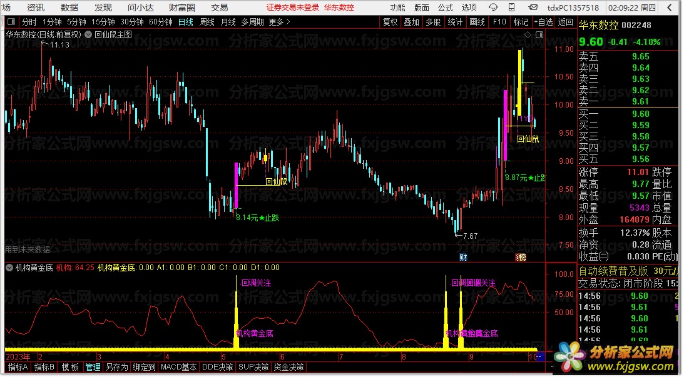This screenshot has height=377, width=684.
Task: Click the 买一 9.60 bid row
Action: coord(628,114)
